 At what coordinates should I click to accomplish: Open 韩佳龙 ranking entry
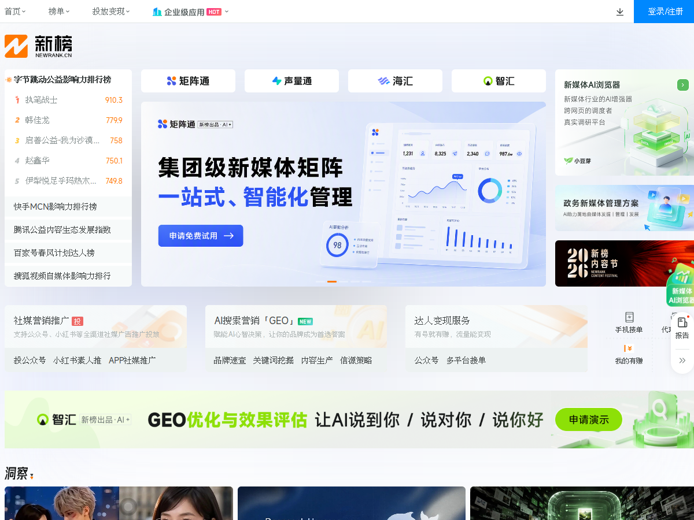(68, 120)
